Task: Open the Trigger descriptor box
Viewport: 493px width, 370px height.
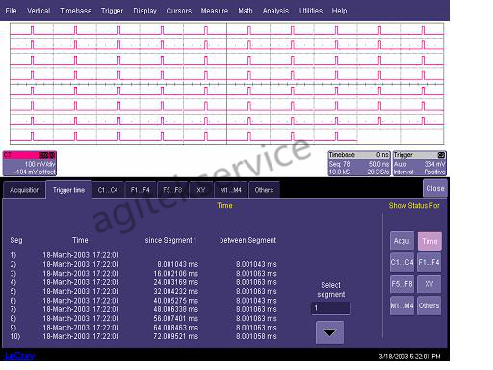Action: tap(419, 164)
